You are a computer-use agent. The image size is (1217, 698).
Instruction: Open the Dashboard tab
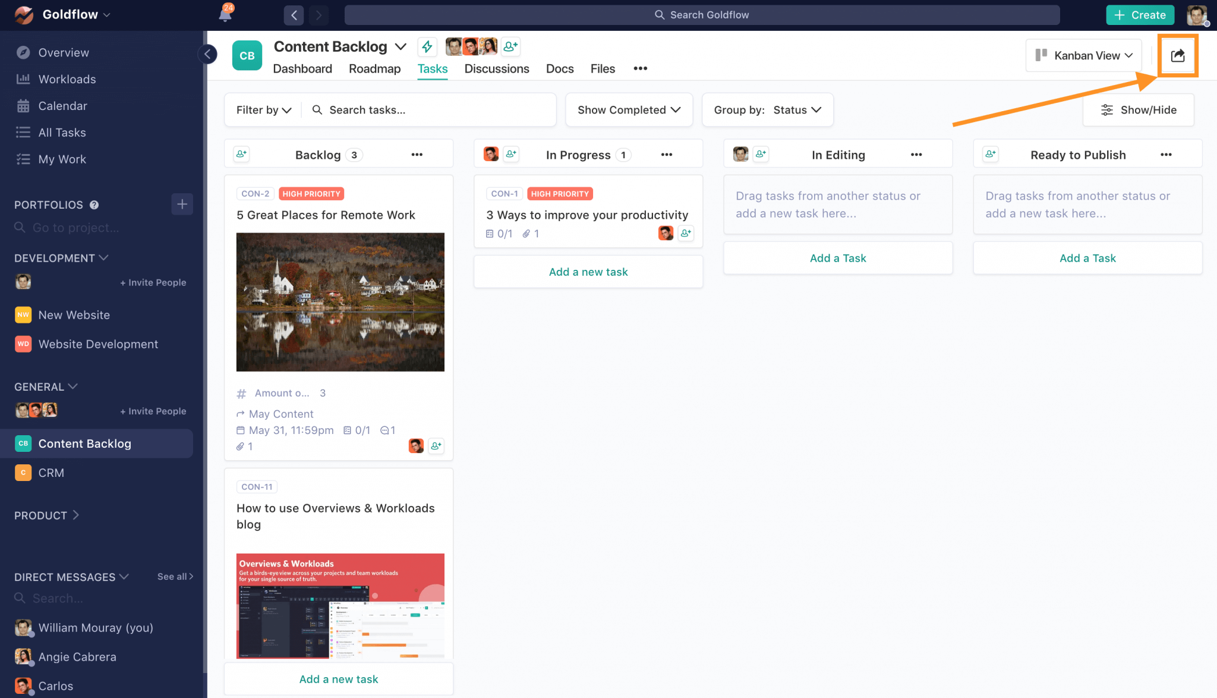click(302, 68)
